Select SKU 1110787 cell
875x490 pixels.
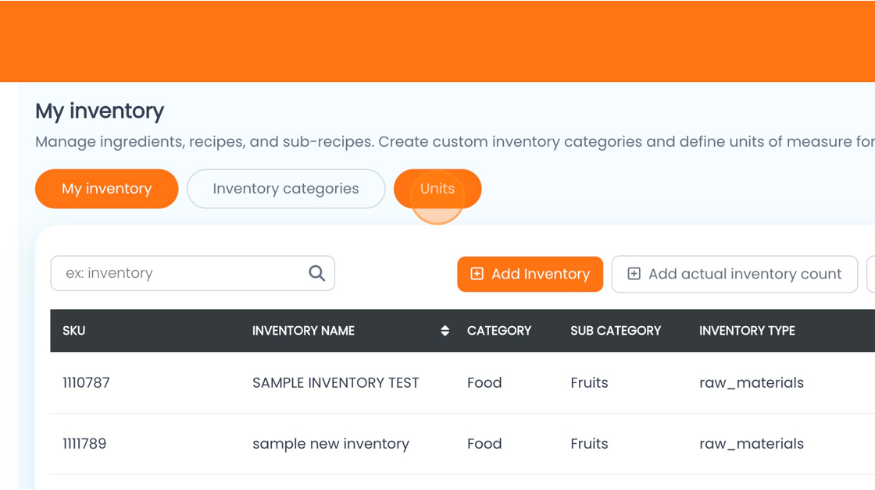click(86, 383)
